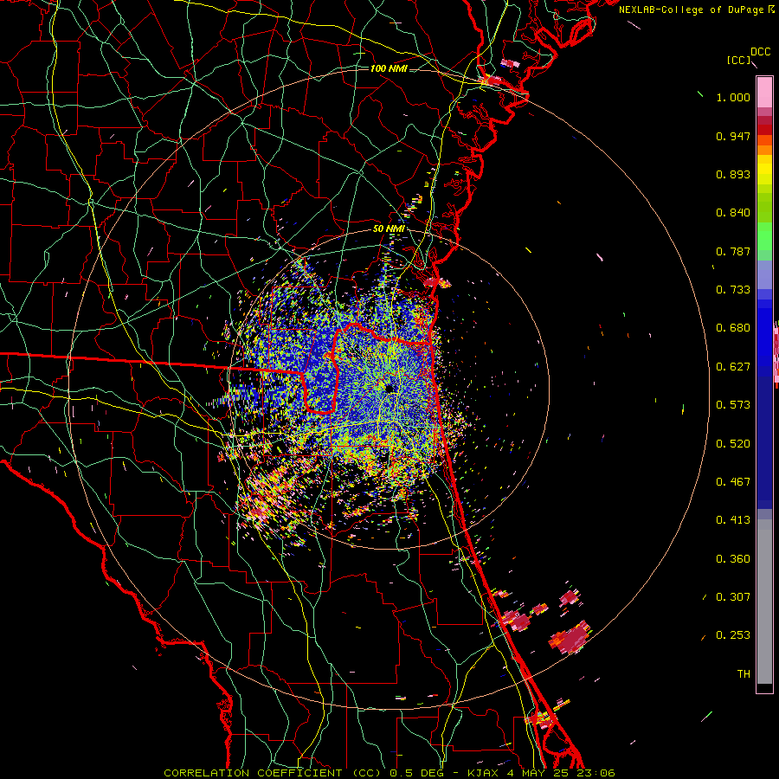Click the [CC] label above the color bar
779x779 pixels.
[738, 60]
